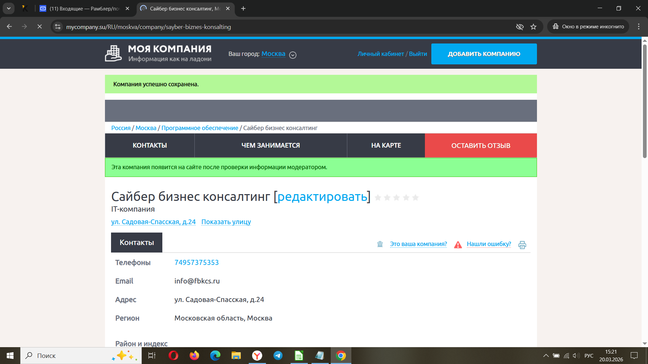Open site information icon in address bar
This screenshot has width=648, height=364.
(x=58, y=27)
